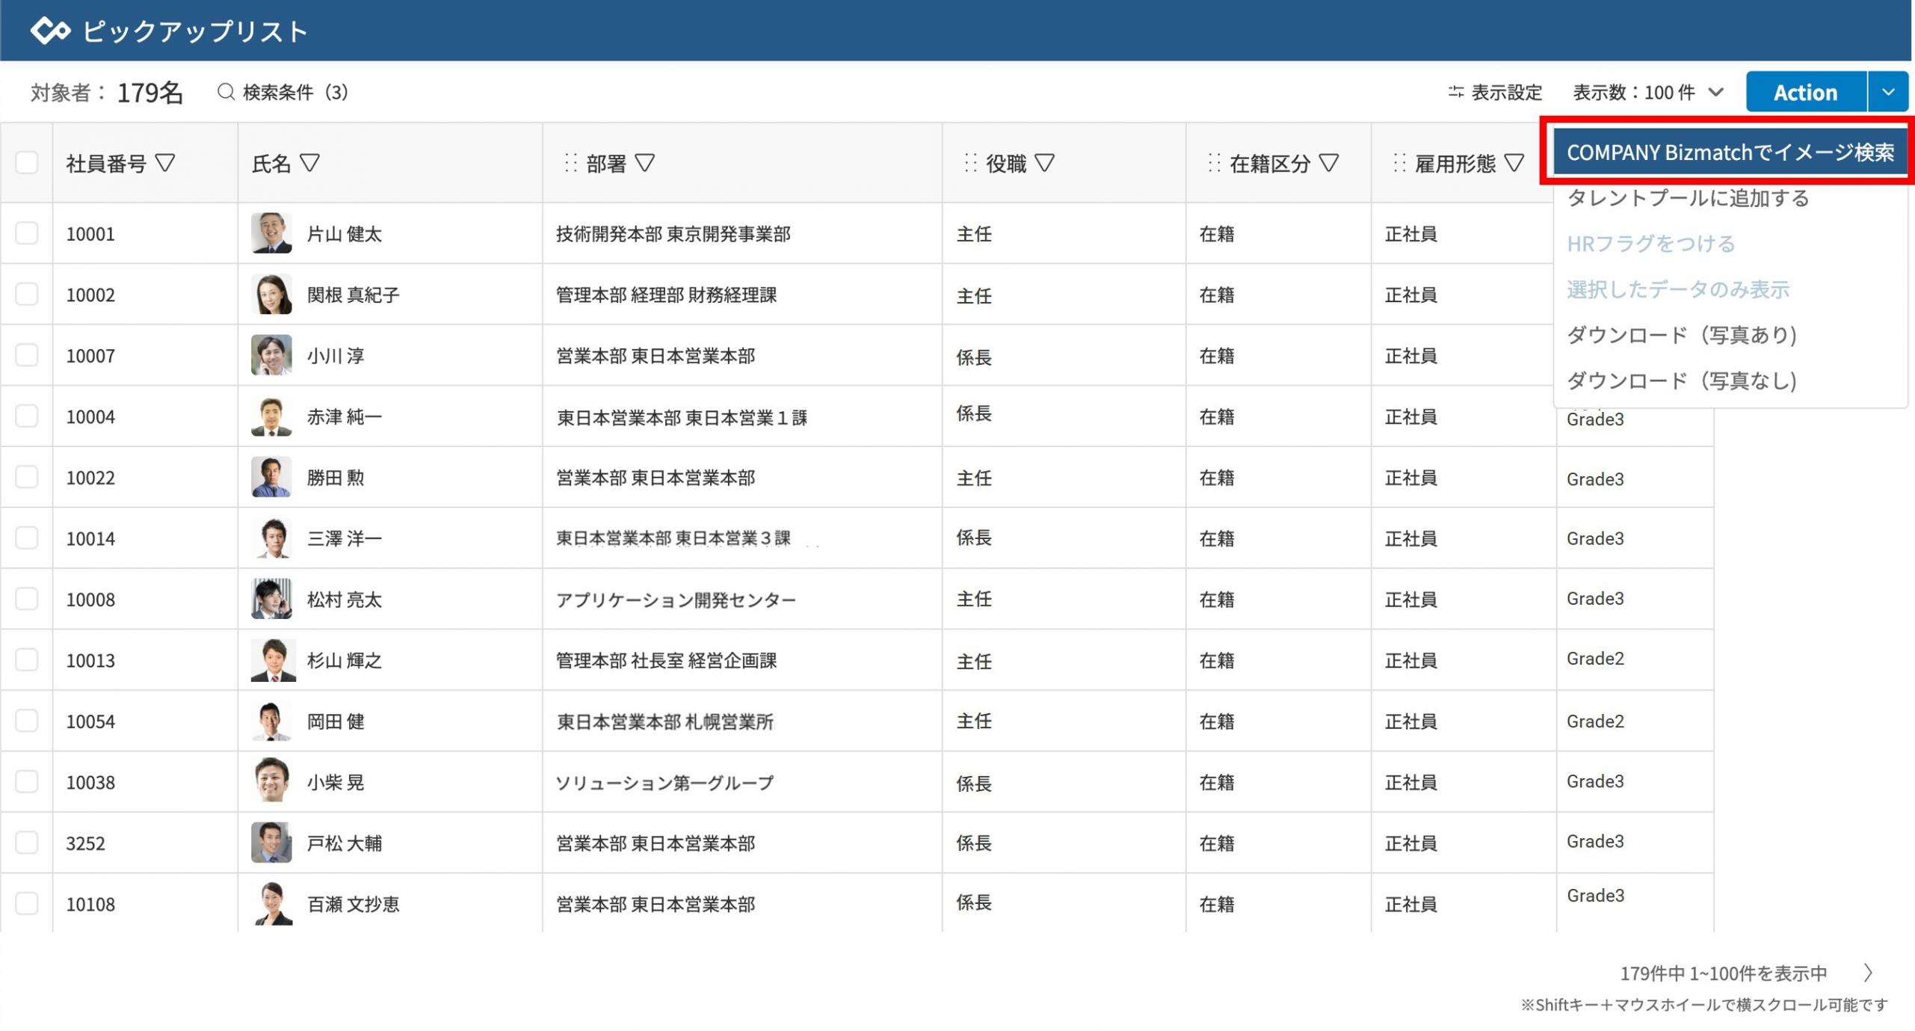The height and width of the screenshot is (1031, 1915).
Task: Select download with photos menu item
Action: 1681,335
